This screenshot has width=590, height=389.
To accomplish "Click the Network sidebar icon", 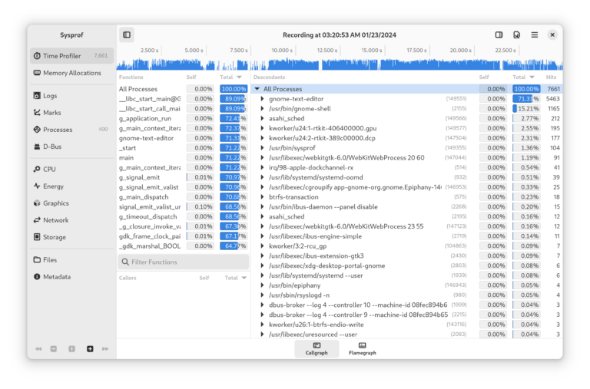I will [x=37, y=220].
